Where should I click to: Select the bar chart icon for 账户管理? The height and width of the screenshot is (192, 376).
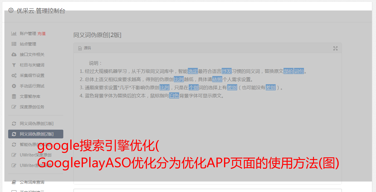14,34
